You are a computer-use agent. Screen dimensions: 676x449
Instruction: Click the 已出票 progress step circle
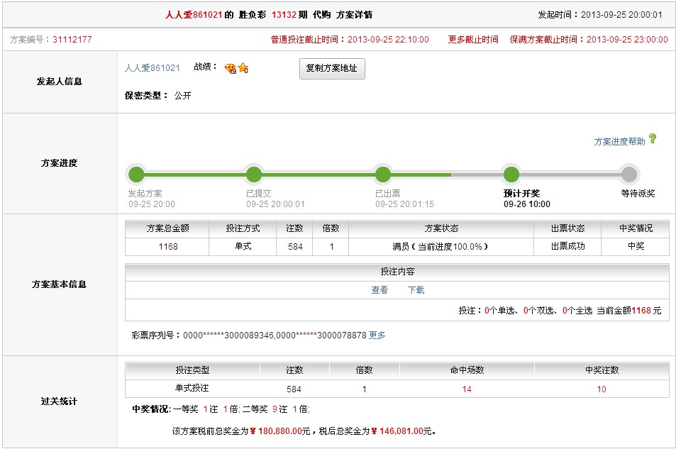point(382,174)
